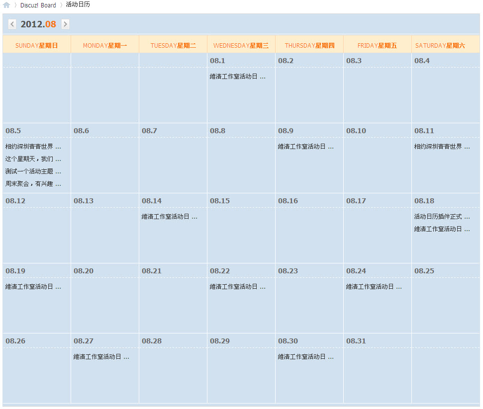Select date 08.15 in calendar
This screenshot has width=483, height=409.
(220, 201)
